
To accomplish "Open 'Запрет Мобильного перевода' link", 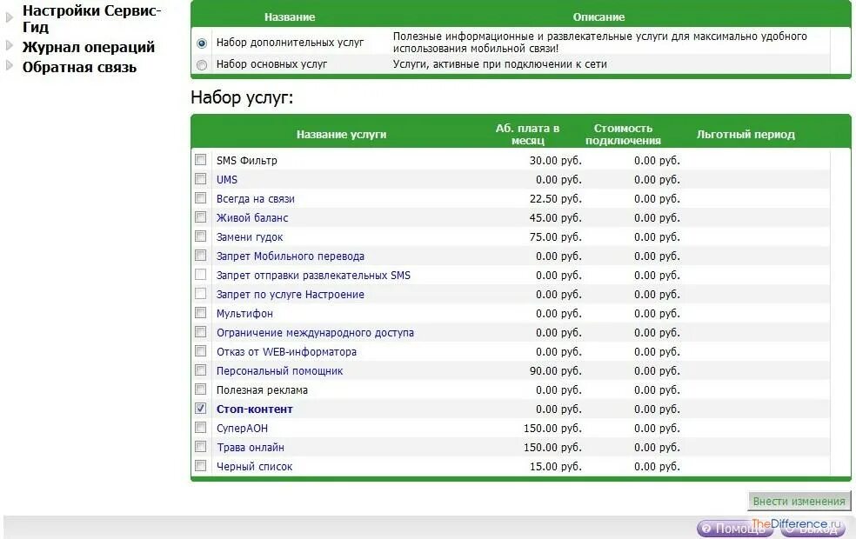I will [291, 256].
